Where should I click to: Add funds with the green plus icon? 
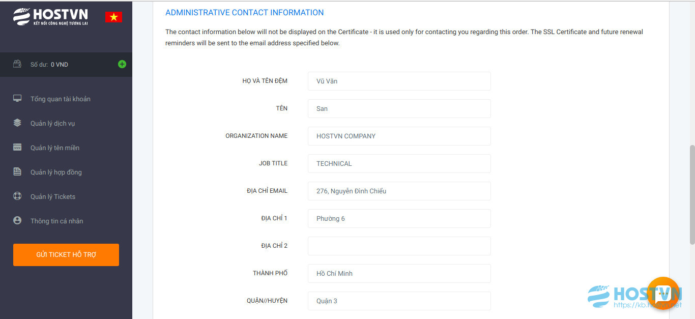[122, 64]
